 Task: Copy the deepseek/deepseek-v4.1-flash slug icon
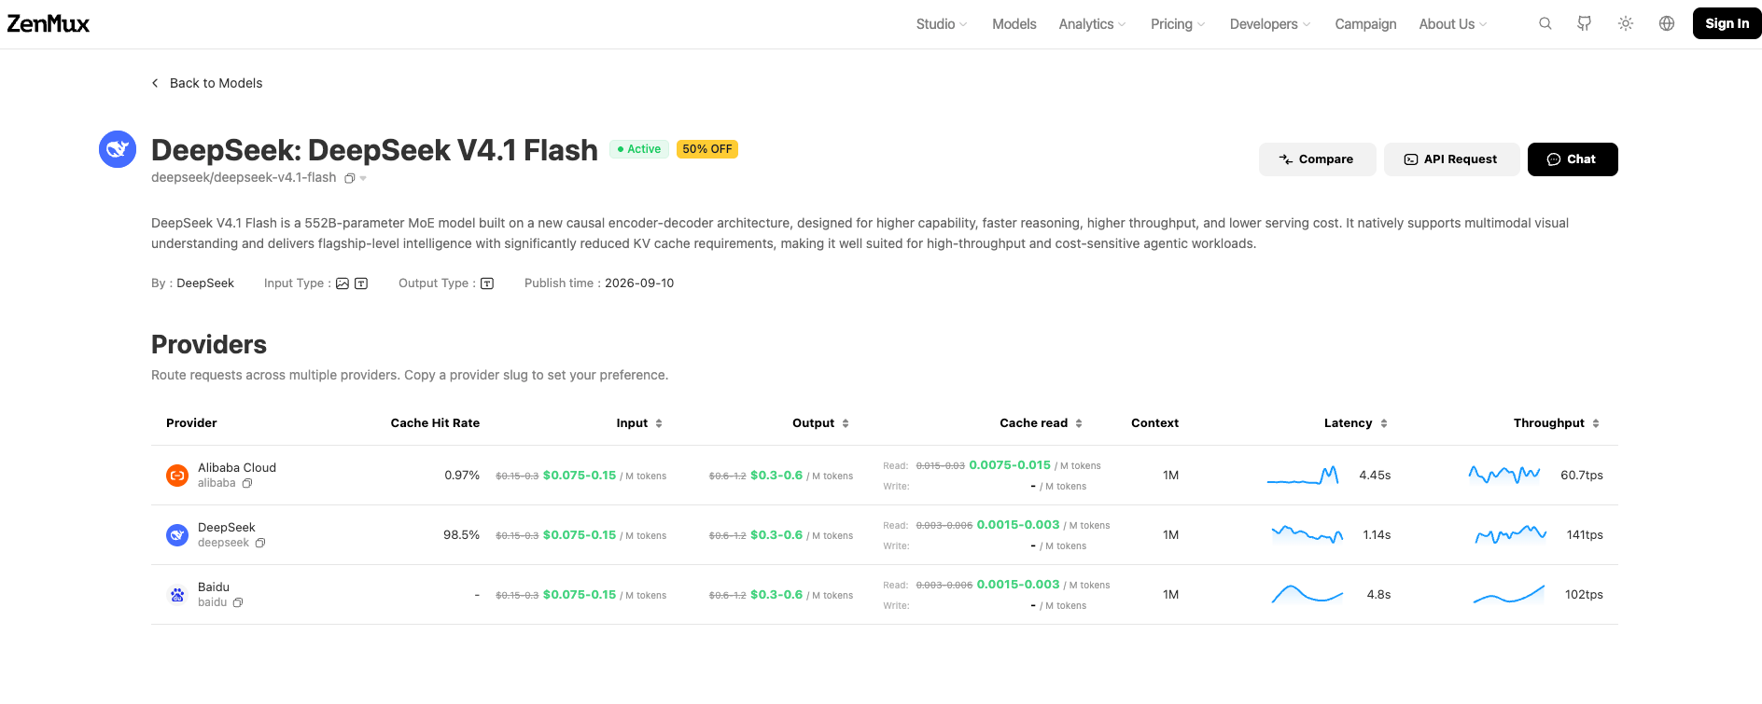coord(349,178)
